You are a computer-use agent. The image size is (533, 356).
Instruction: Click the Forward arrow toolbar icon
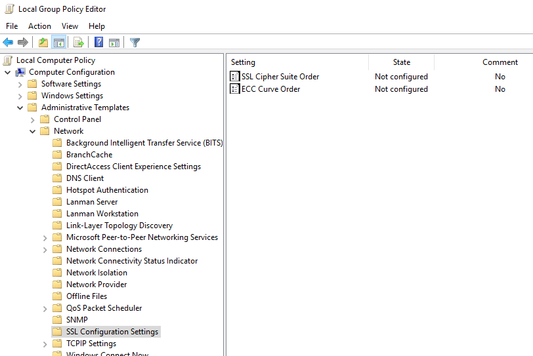click(23, 43)
